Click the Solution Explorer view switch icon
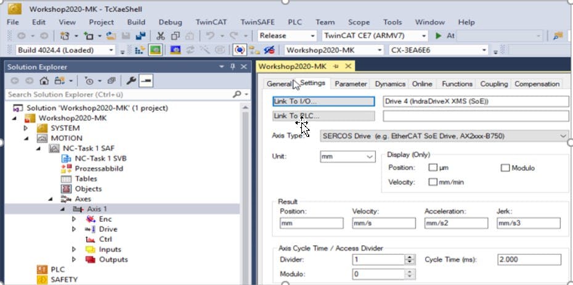The width and height of the screenshot is (573, 285). point(59,80)
